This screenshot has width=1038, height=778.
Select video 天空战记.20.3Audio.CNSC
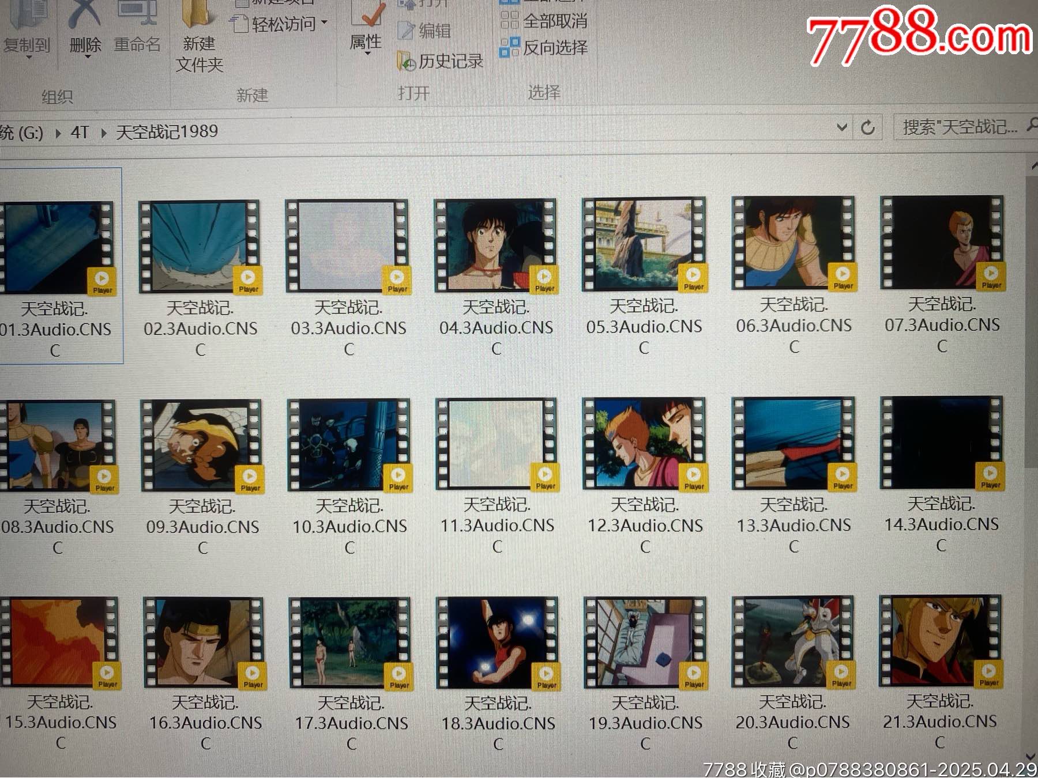point(793,674)
